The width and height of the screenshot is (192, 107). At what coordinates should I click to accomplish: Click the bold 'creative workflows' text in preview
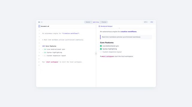click(x=128, y=32)
